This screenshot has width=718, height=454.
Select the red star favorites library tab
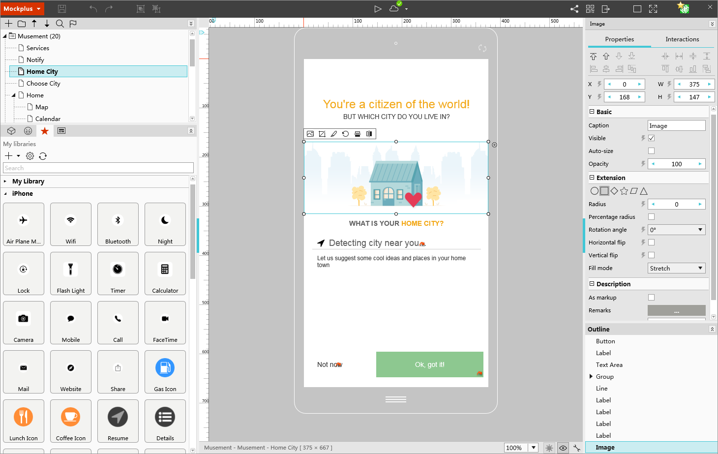(x=45, y=131)
